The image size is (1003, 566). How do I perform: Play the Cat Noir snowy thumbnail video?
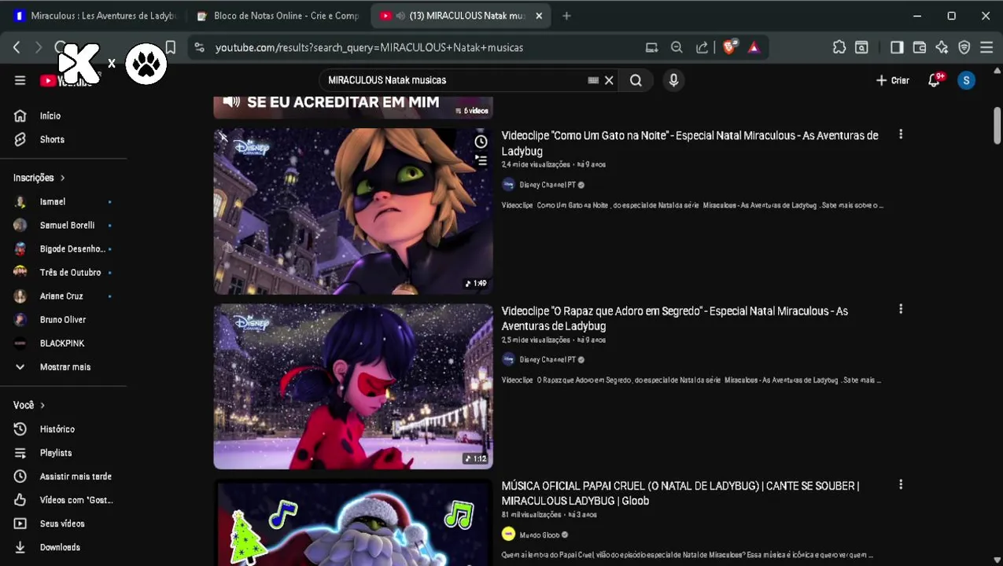(x=353, y=211)
